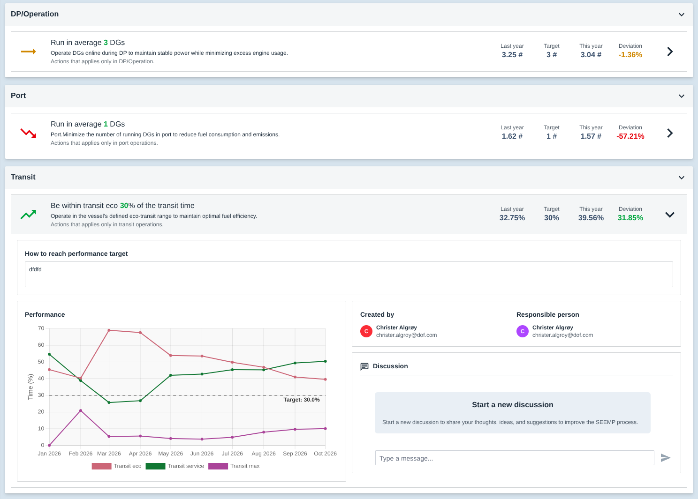This screenshot has width=698, height=499.
Task: Click the Discussion chat icon
Action: 364,366
